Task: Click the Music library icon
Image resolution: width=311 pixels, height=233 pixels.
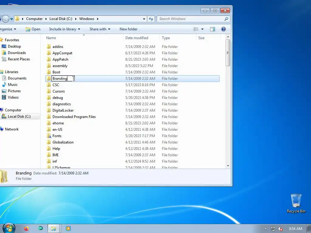Action: pos(4,85)
